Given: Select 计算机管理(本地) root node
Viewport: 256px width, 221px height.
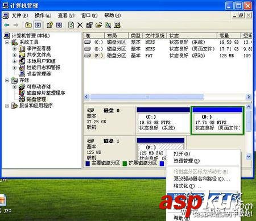Looking at the screenshot, I should [x=31, y=36].
